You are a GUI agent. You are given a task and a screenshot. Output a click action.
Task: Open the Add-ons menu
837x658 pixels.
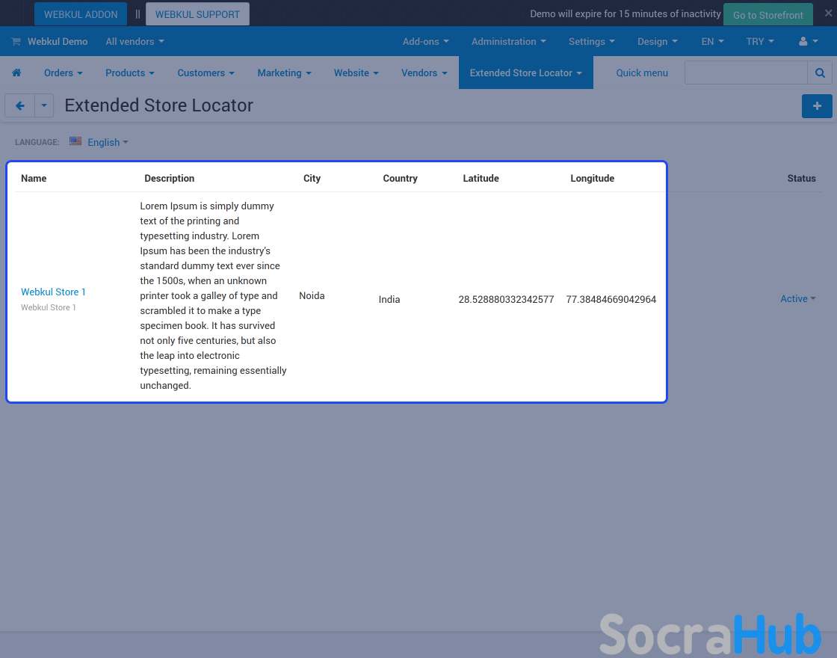[425, 41]
